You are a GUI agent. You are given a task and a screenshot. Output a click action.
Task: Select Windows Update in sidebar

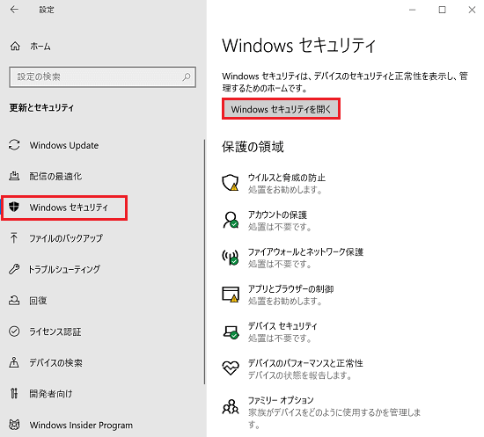click(x=64, y=145)
